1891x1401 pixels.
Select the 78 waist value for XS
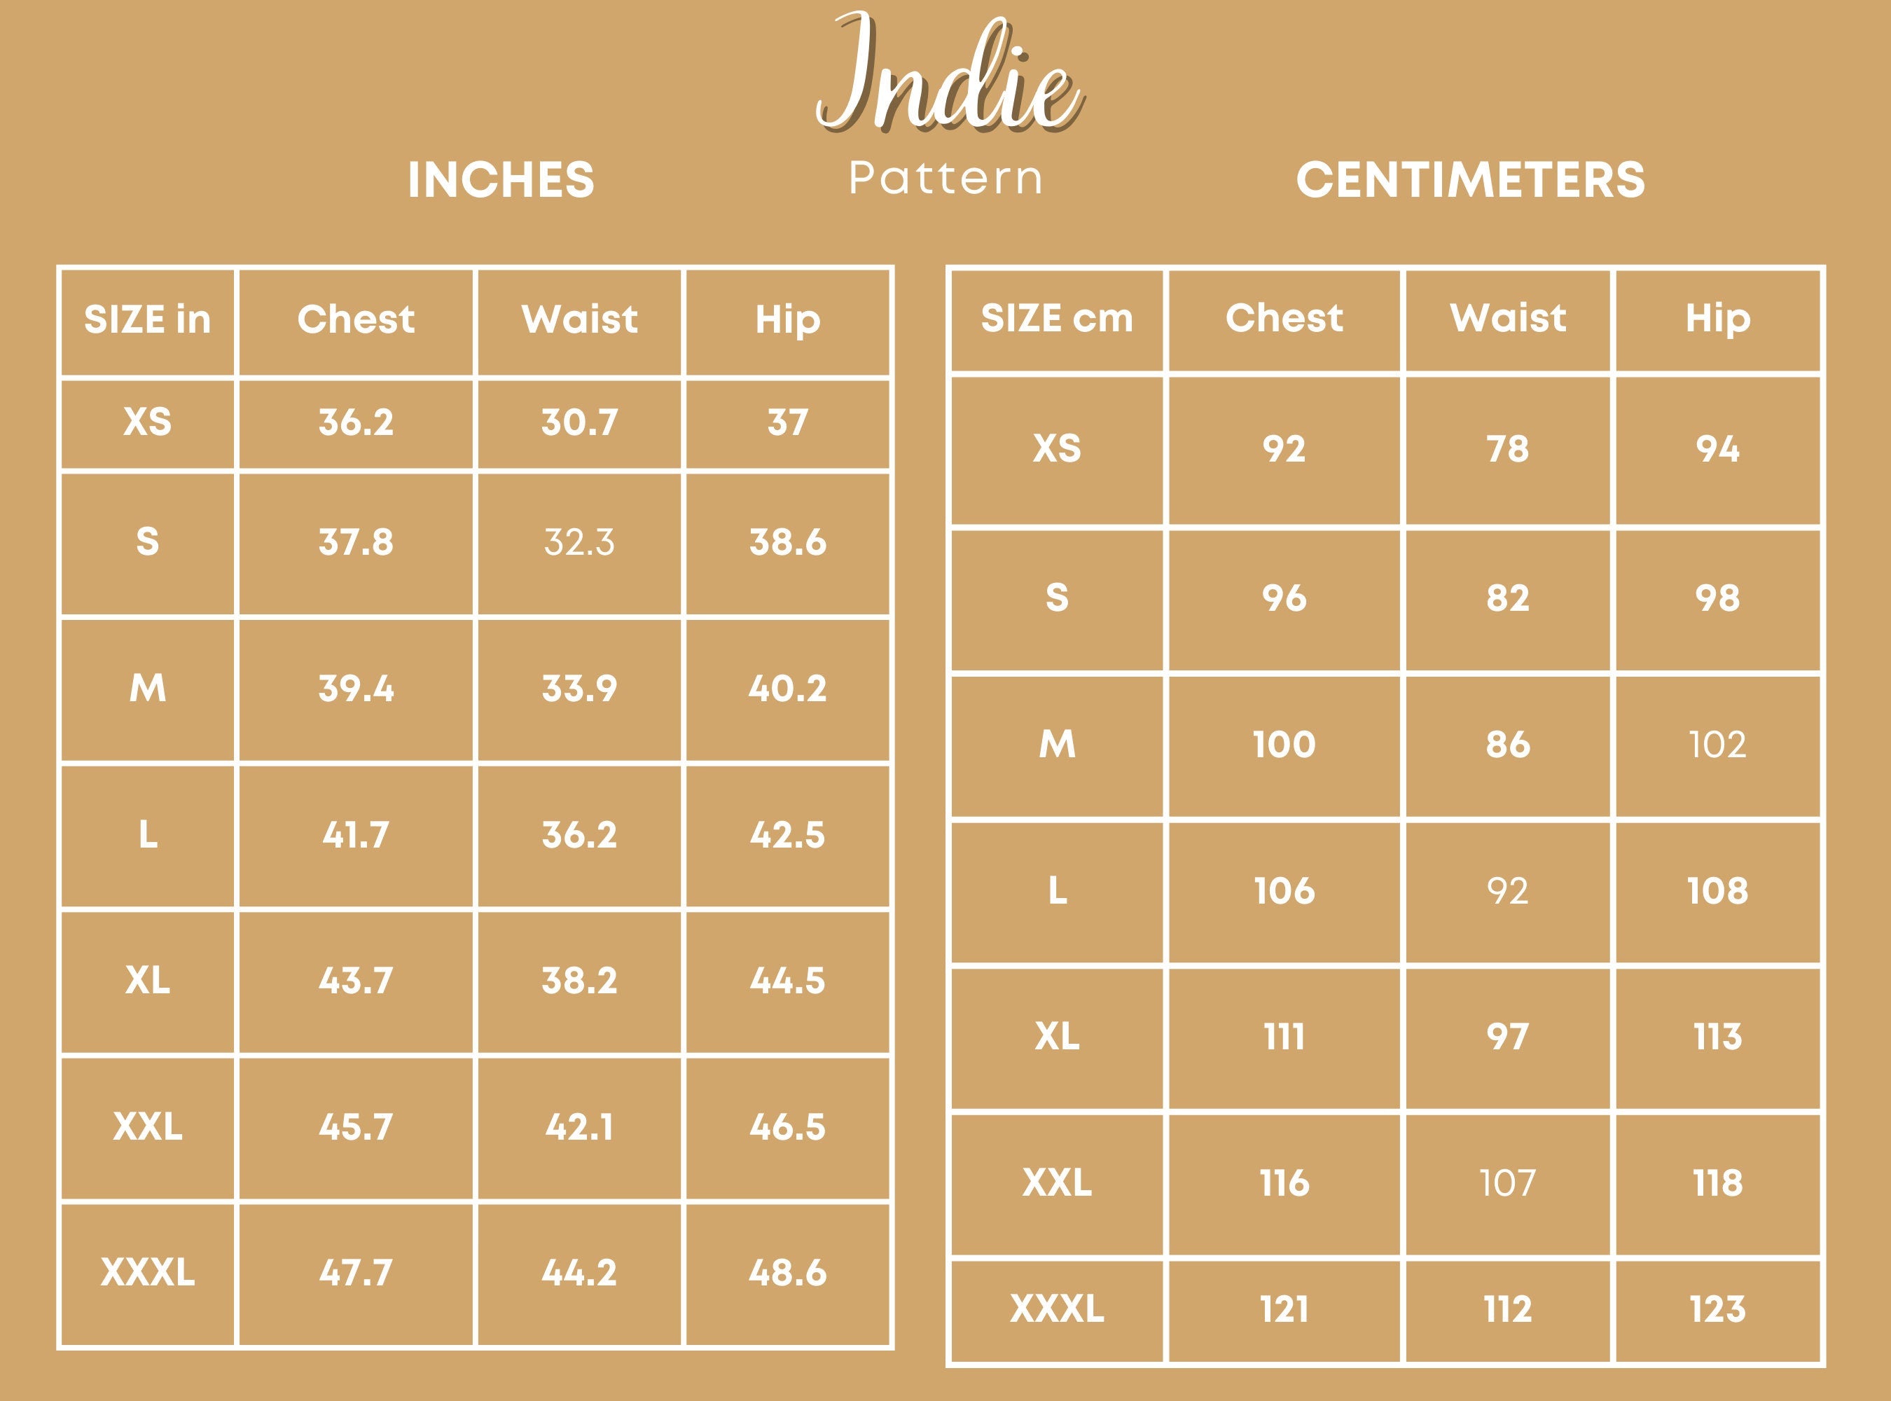1507,450
